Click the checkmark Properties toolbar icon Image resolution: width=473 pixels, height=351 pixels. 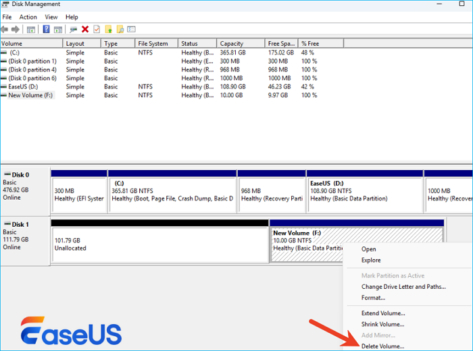point(97,29)
